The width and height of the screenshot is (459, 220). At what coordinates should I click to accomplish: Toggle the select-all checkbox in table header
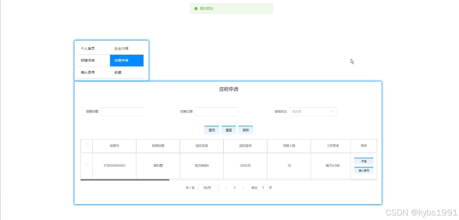coord(87,145)
